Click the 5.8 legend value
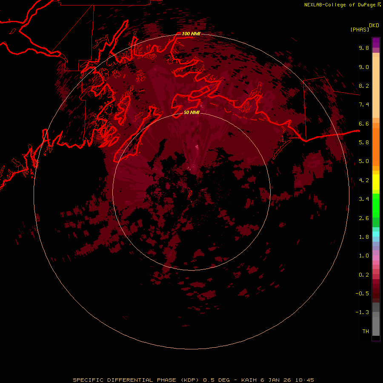383x383 pixels. click(364, 142)
